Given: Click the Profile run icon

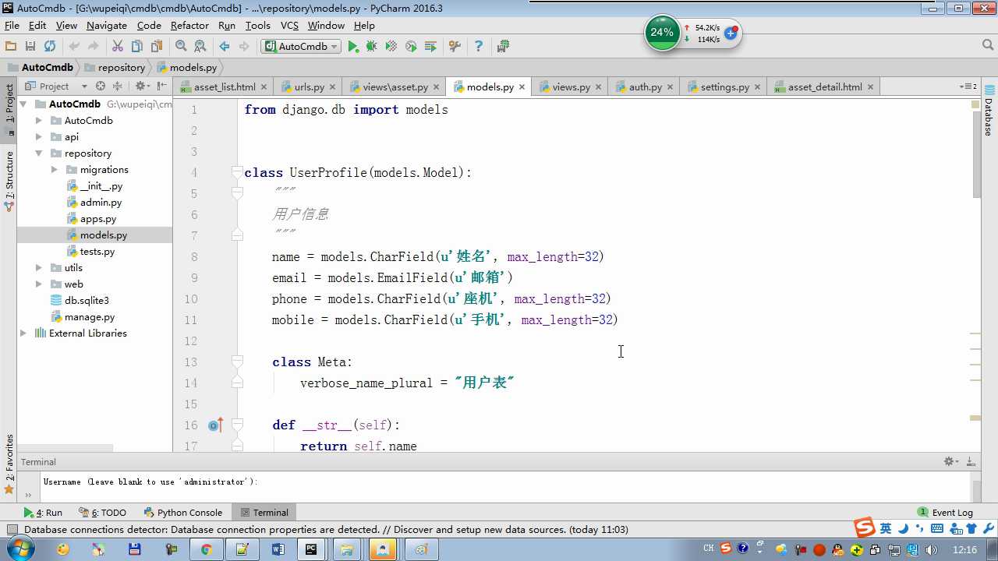Looking at the screenshot, I should [x=411, y=47].
